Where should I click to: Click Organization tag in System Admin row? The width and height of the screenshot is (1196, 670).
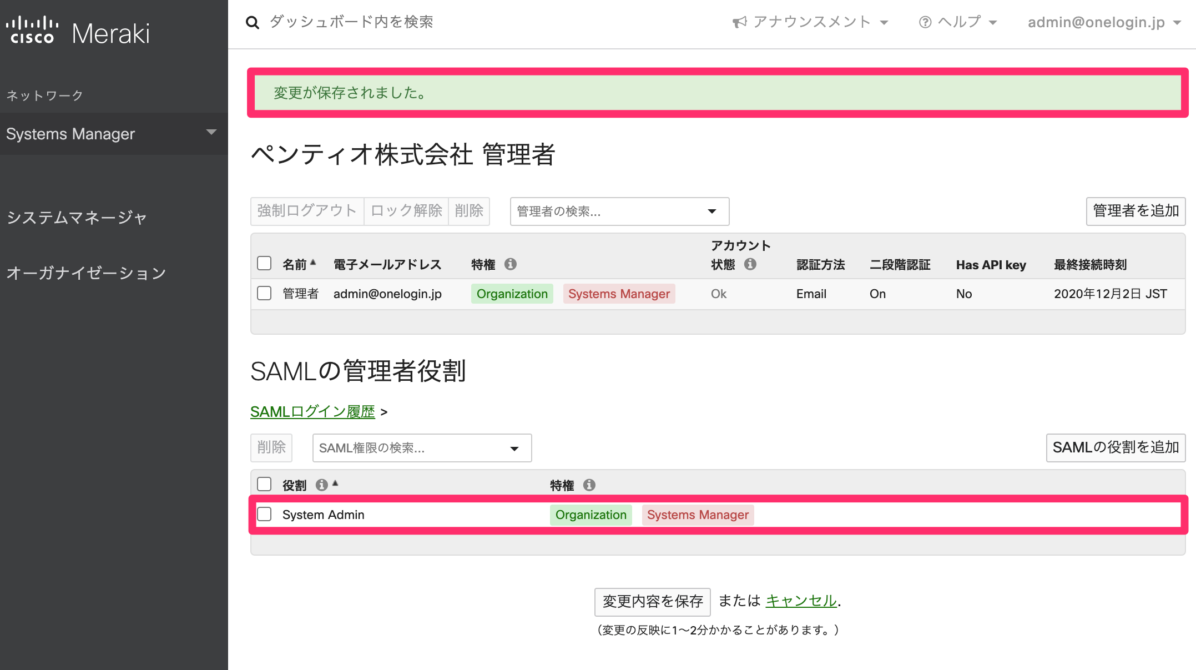(591, 515)
